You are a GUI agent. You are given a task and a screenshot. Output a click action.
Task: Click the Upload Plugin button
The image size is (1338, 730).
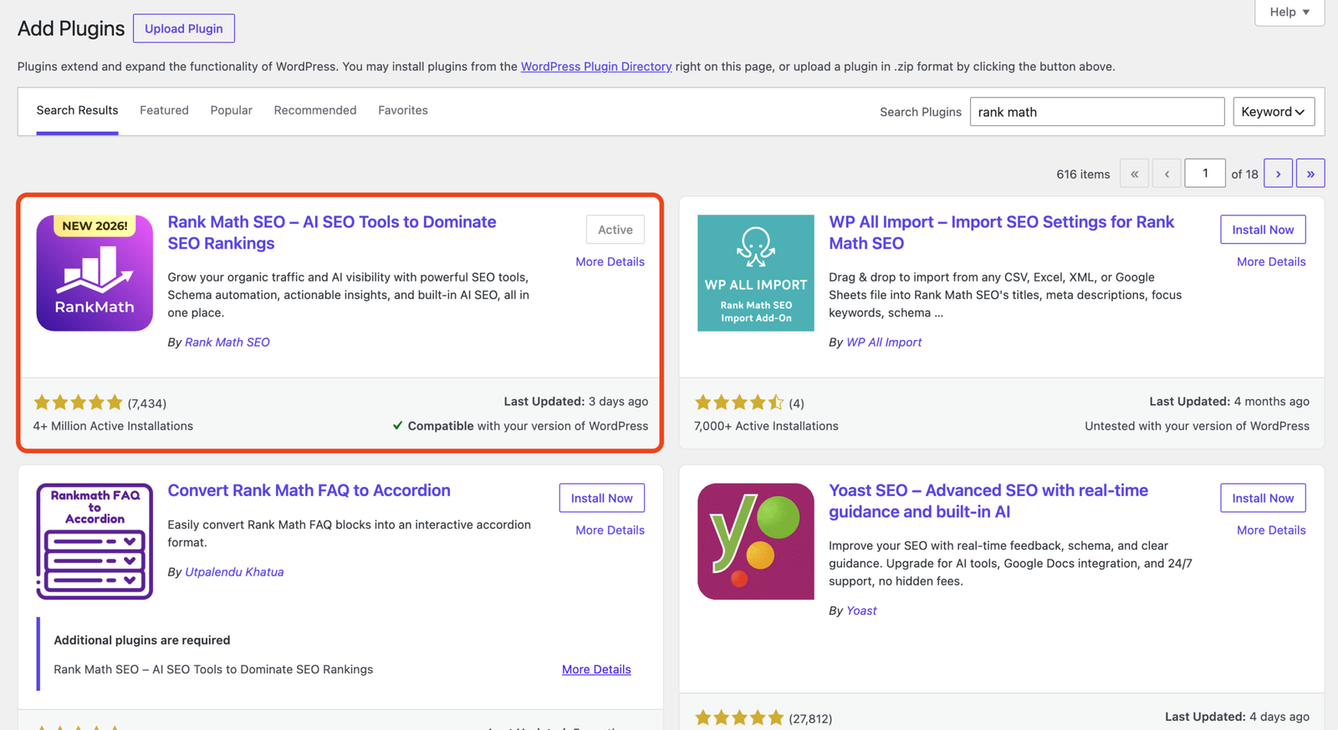[x=184, y=28]
